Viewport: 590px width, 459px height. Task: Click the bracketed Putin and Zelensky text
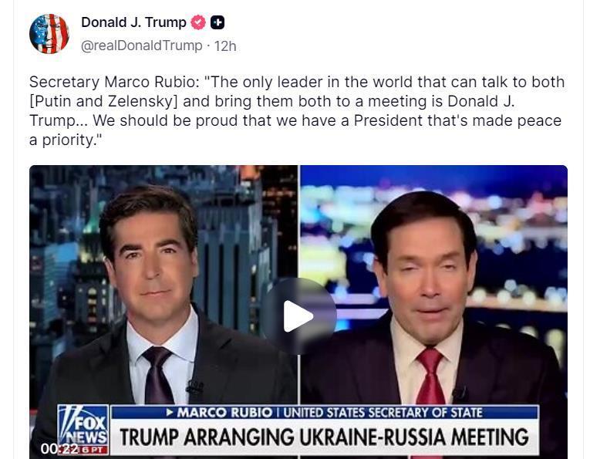coord(103,101)
